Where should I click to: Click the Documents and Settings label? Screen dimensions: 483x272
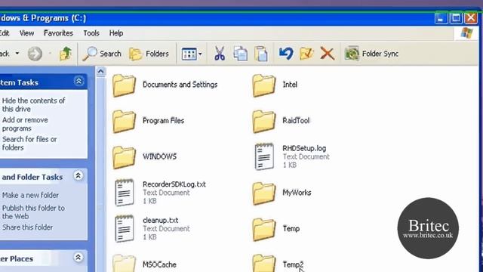coord(180,85)
